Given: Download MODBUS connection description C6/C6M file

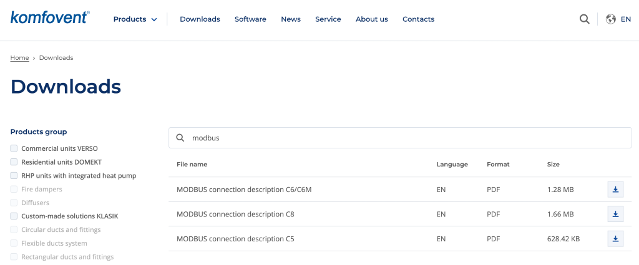Looking at the screenshot, I should click(x=615, y=190).
